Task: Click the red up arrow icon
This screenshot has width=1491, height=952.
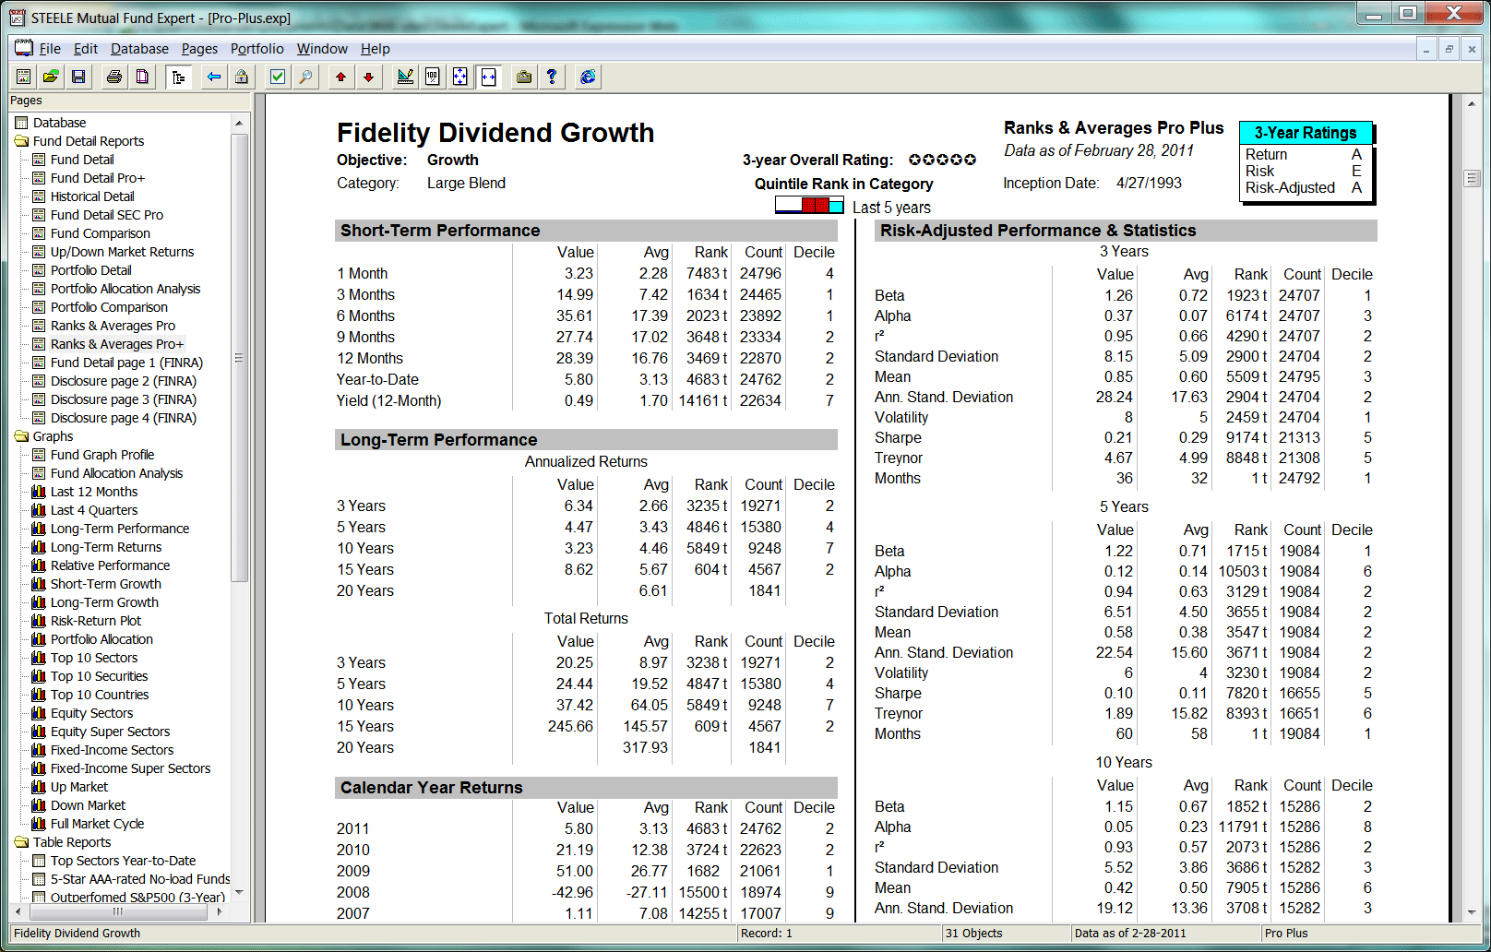Action: [341, 77]
